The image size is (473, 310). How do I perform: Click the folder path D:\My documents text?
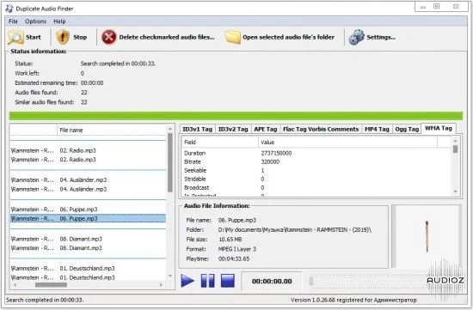pyautogui.click(x=295, y=229)
